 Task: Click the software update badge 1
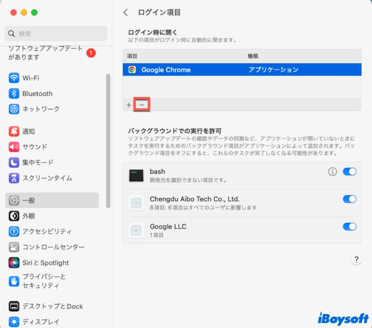click(x=91, y=53)
